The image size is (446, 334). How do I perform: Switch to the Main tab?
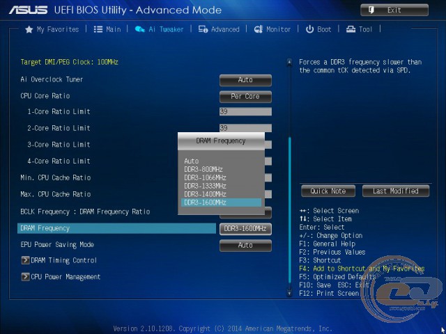pos(114,29)
